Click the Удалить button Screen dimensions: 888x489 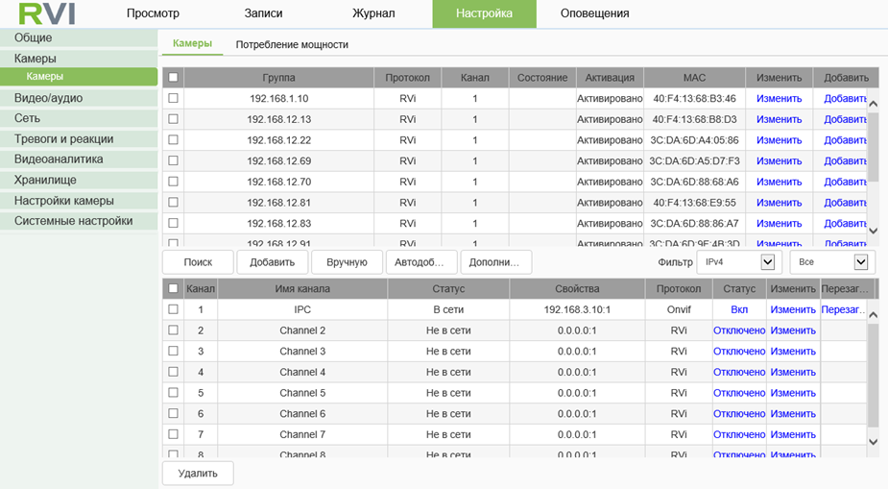(198, 473)
